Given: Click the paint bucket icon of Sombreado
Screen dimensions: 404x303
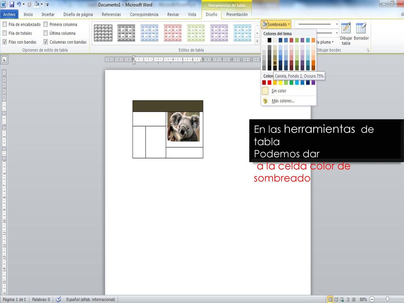Looking at the screenshot, I should pyautogui.click(x=264, y=24).
